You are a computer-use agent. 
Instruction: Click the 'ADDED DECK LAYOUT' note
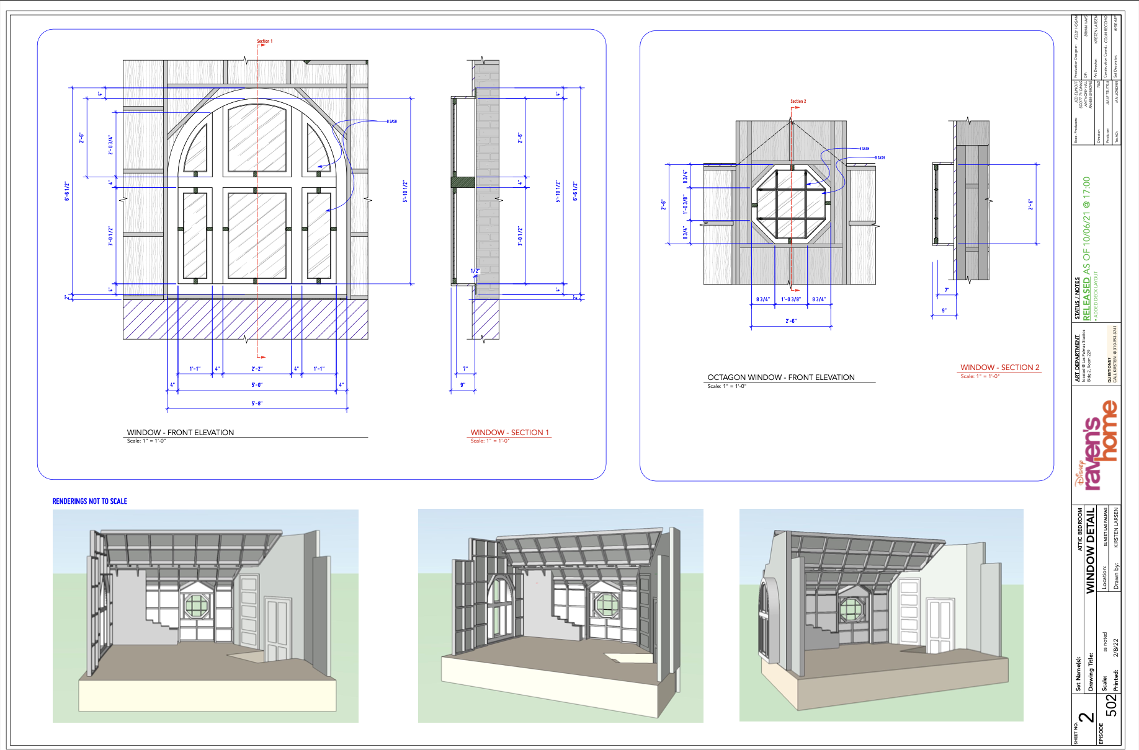(1096, 295)
